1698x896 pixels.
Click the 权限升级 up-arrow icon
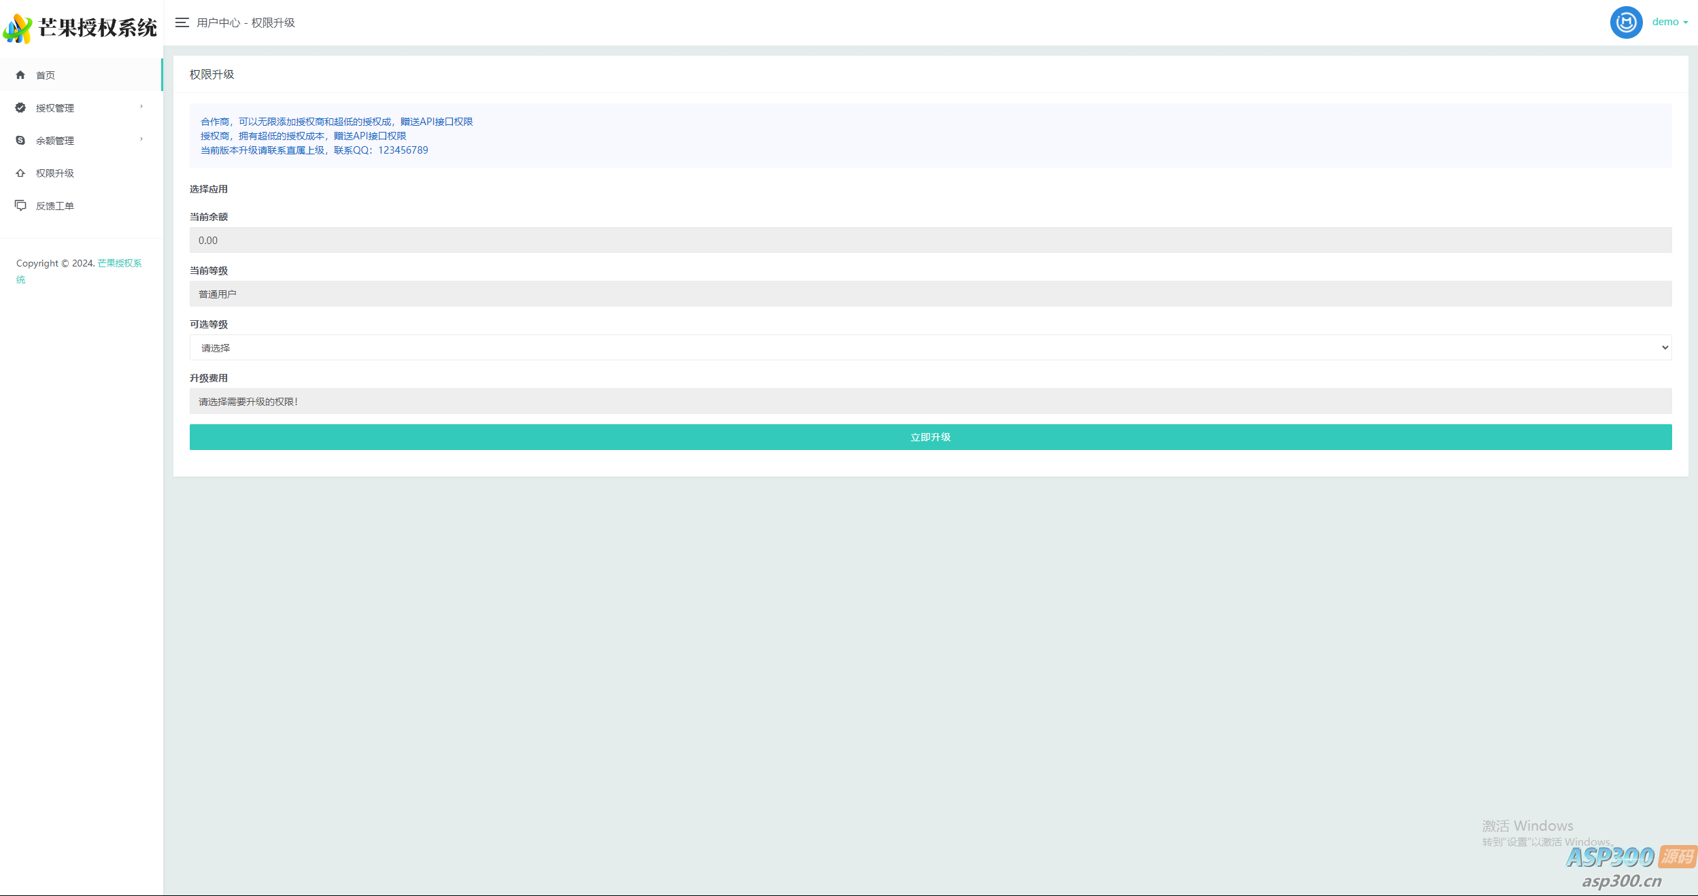click(20, 173)
